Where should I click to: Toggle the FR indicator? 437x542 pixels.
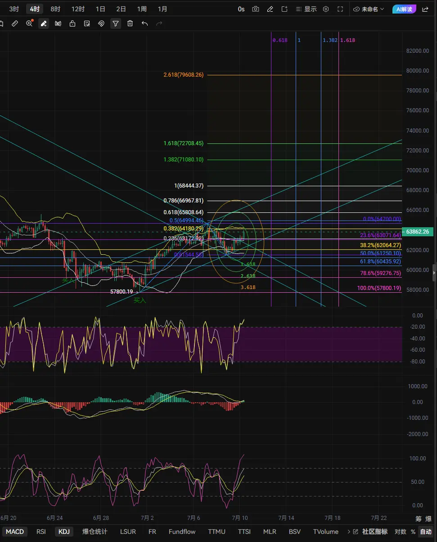click(x=152, y=532)
